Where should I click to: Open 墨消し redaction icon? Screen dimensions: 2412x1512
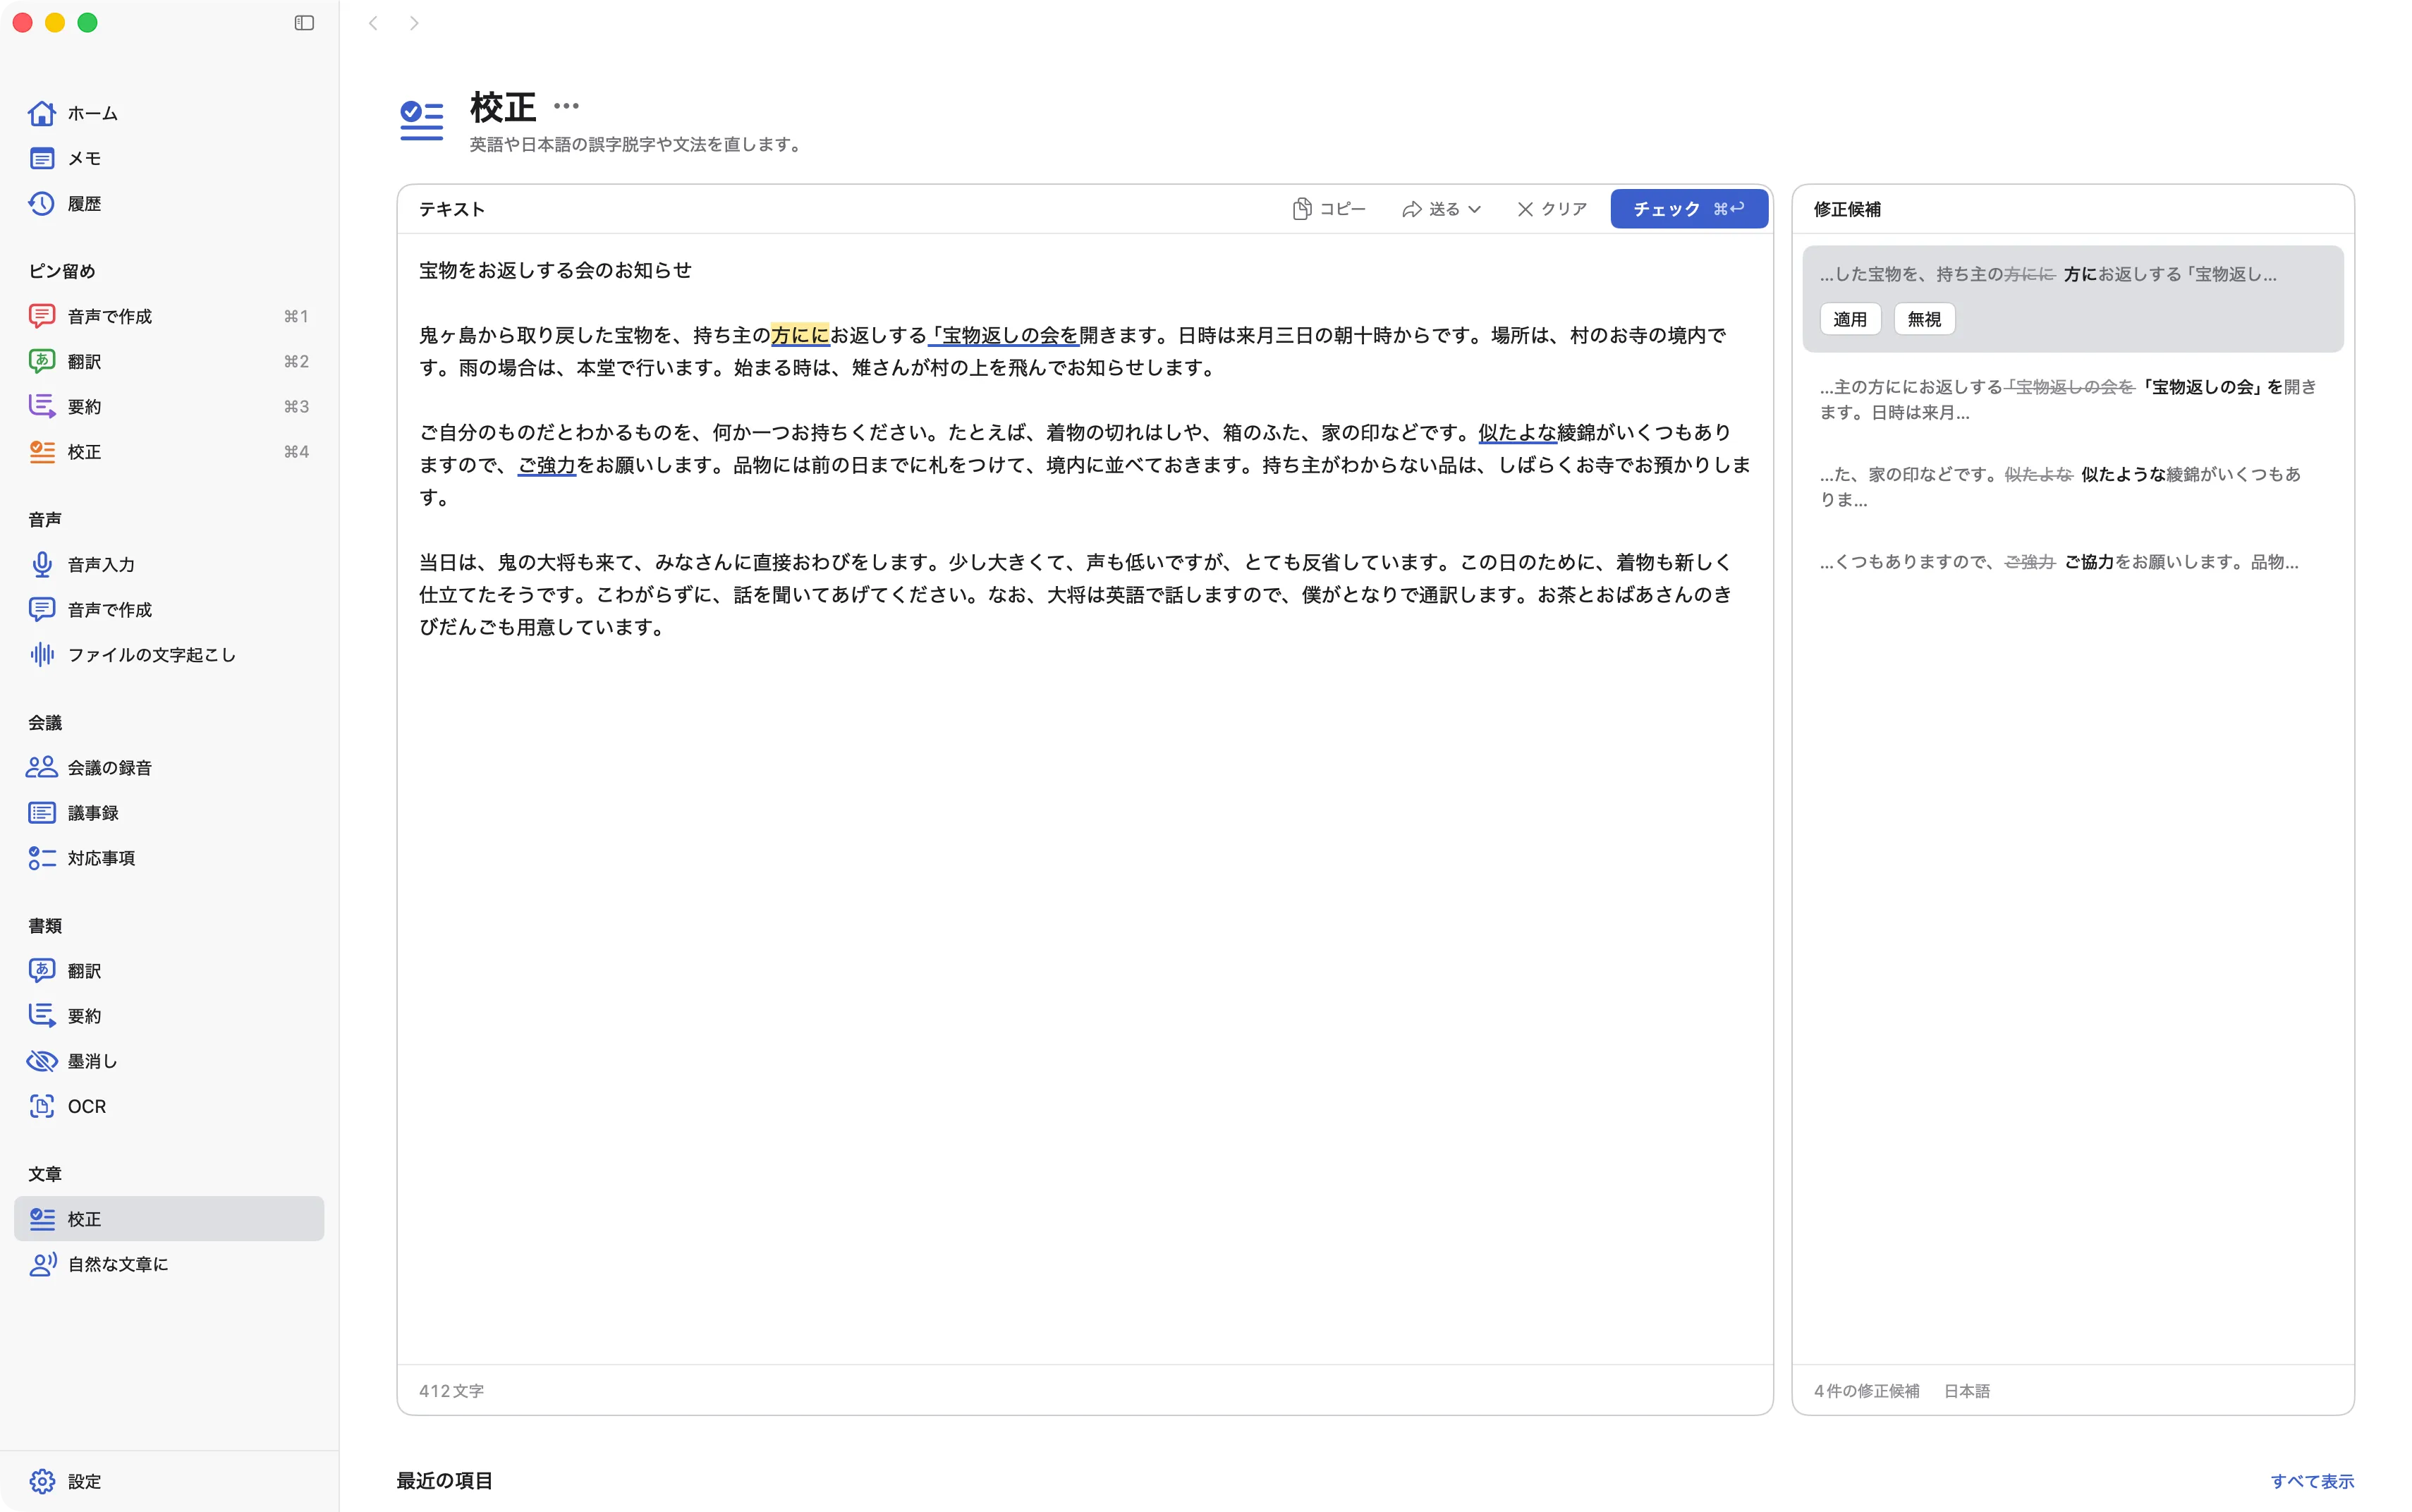tap(42, 1060)
